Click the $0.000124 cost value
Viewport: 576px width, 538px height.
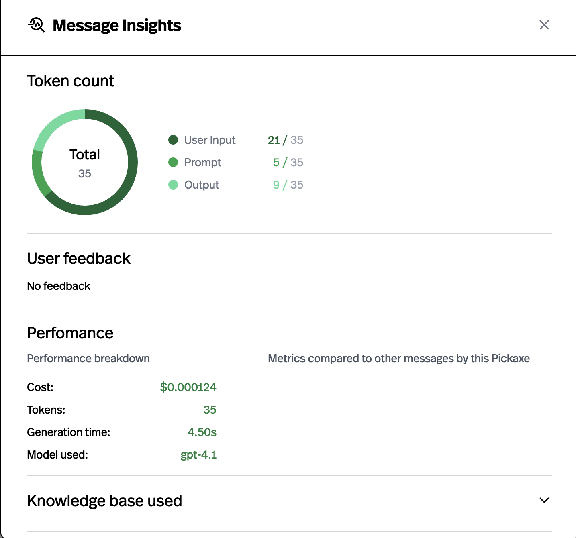(188, 387)
